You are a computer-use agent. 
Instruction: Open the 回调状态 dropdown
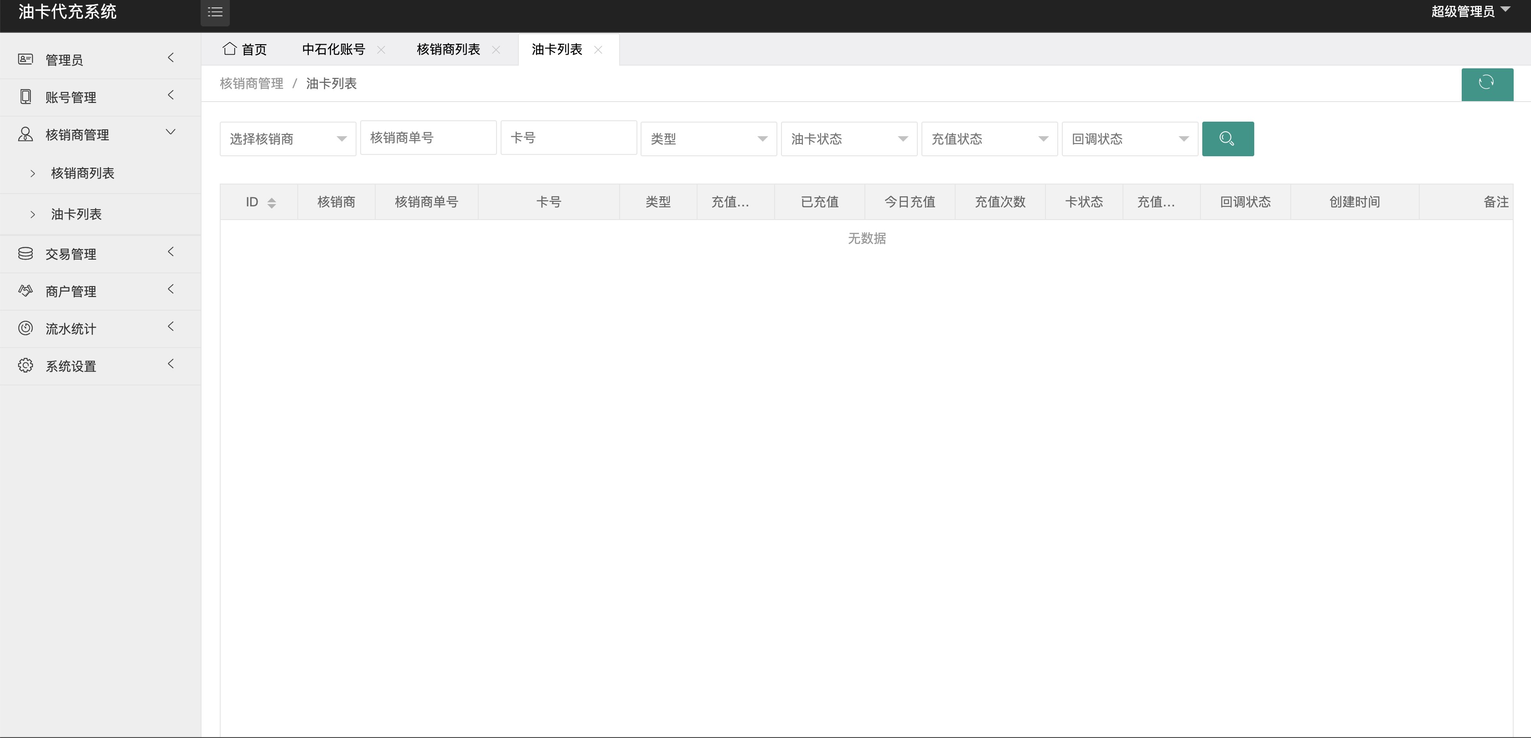[x=1128, y=138]
